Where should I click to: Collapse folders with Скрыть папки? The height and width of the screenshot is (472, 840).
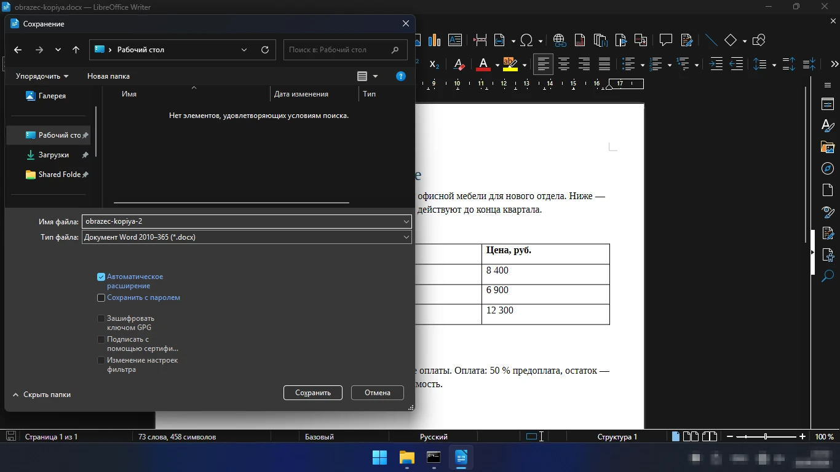[x=42, y=395]
